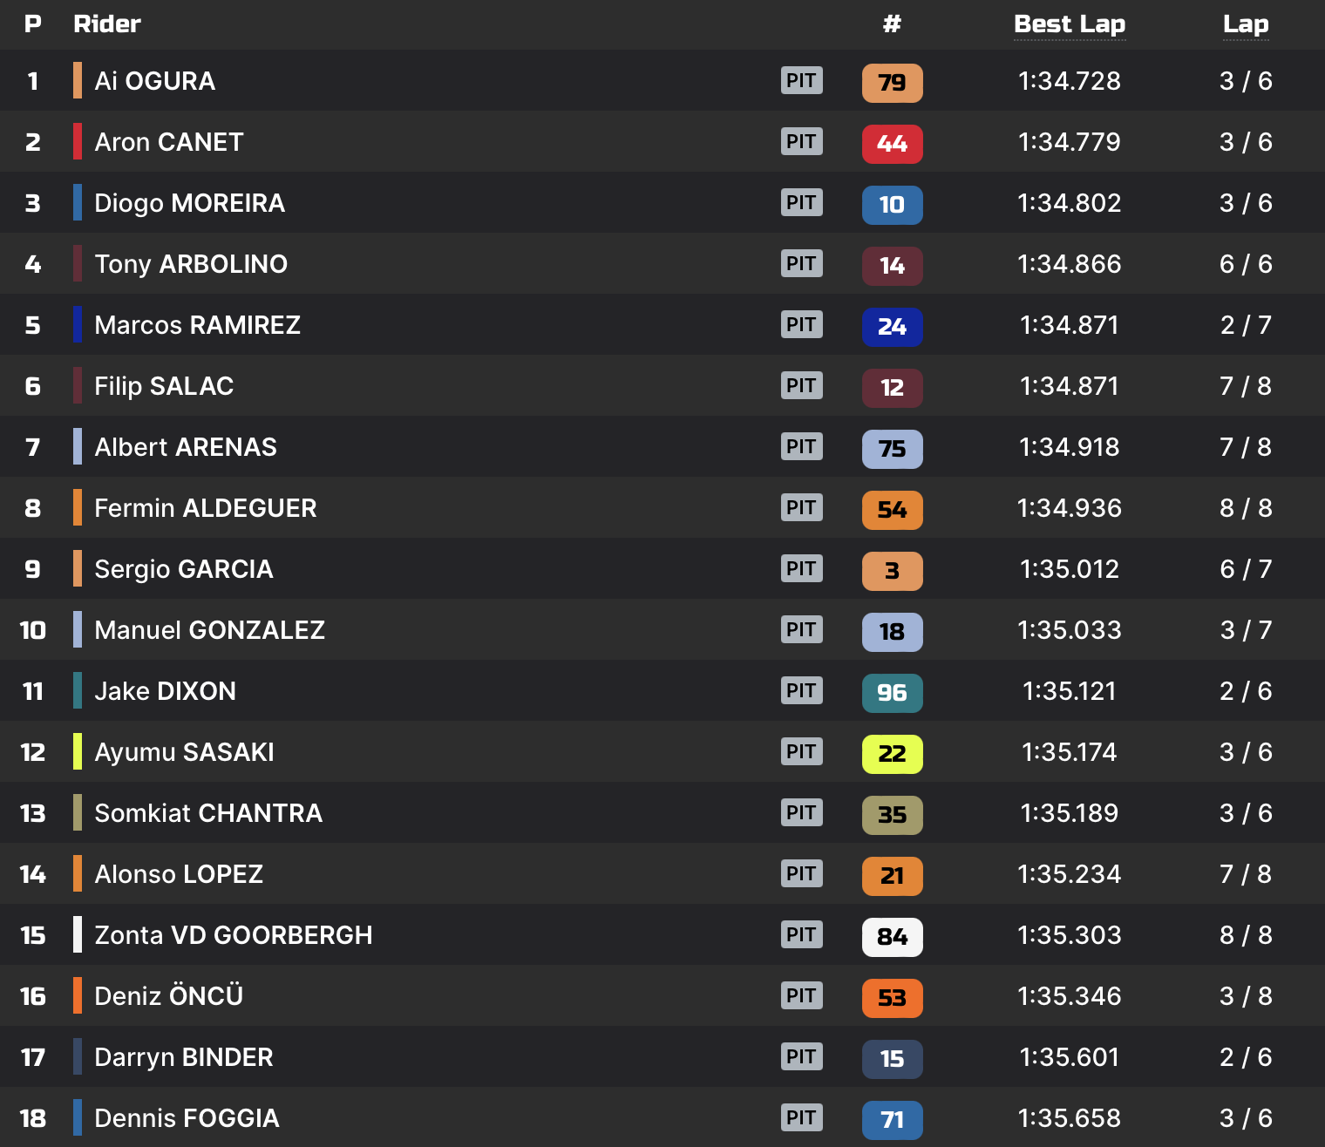
Task: Click the white 84 number badge
Action: (892, 937)
